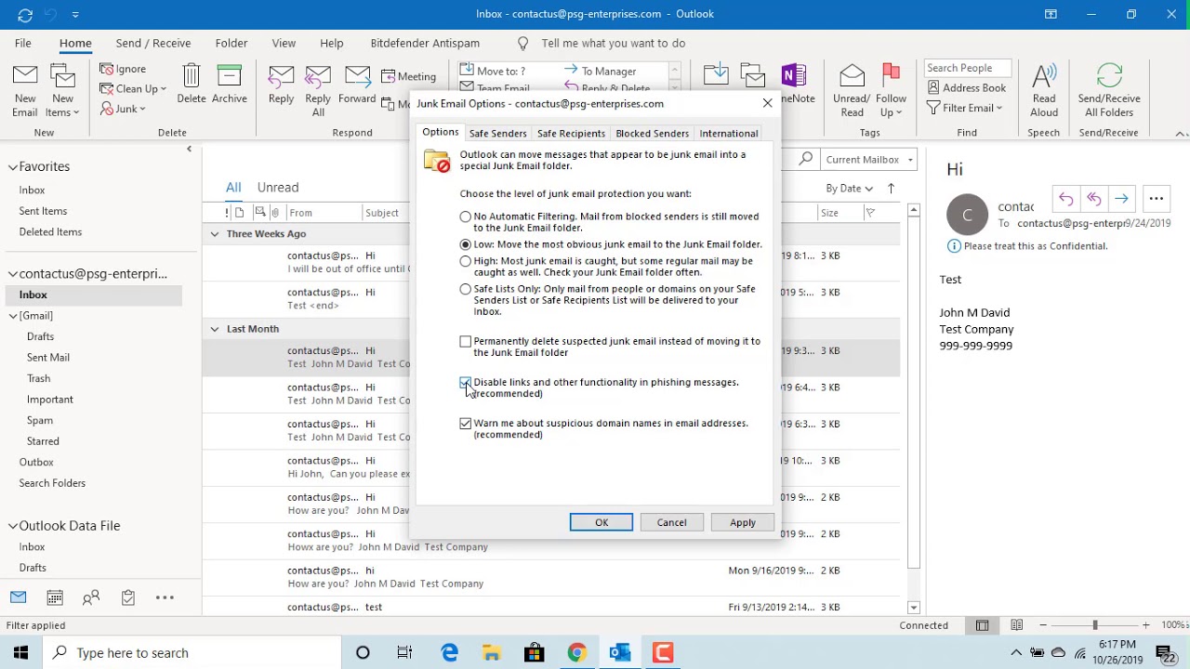Image resolution: width=1190 pixels, height=669 pixels.
Task: Click reading pane Forward arrow
Action: (1122, 198)
